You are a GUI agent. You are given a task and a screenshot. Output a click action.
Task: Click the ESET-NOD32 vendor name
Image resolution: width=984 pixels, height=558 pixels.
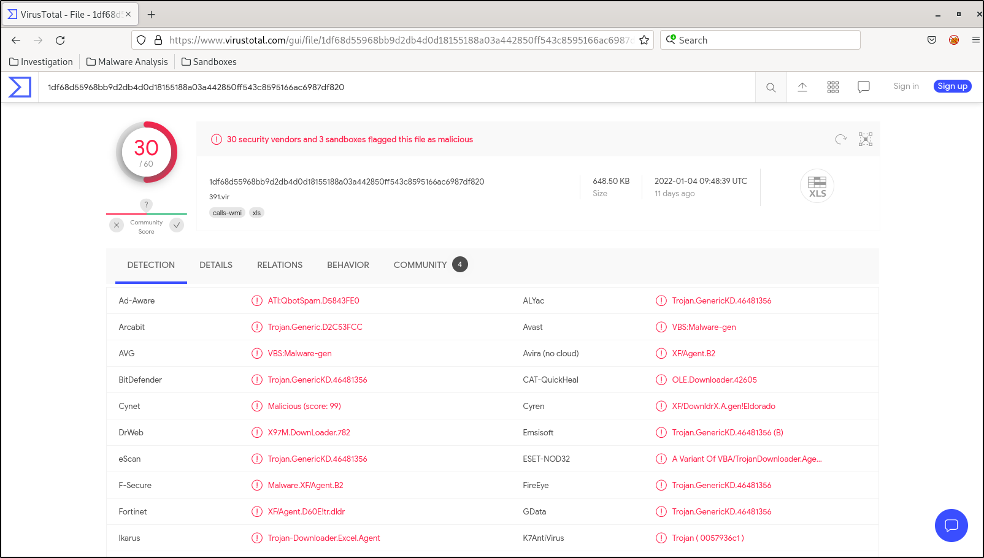[546, 459]
